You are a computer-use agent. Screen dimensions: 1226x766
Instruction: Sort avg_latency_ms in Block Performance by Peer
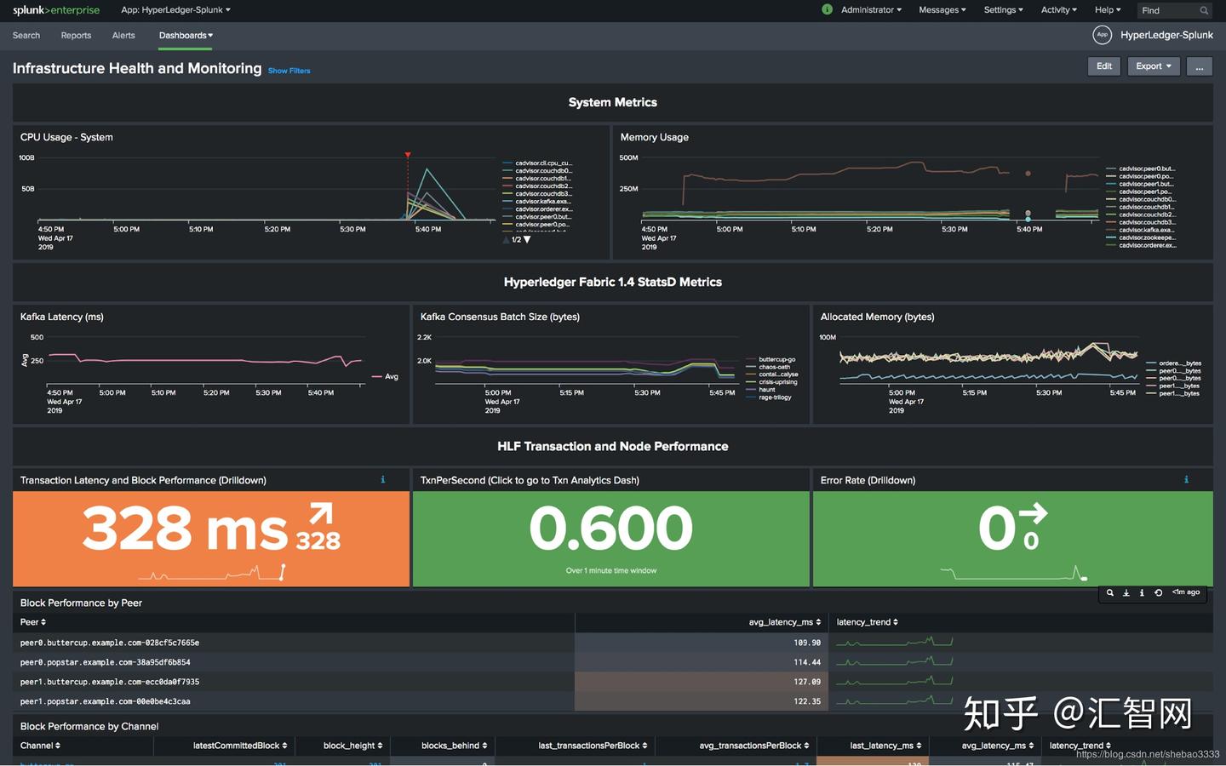coord(785,622)
